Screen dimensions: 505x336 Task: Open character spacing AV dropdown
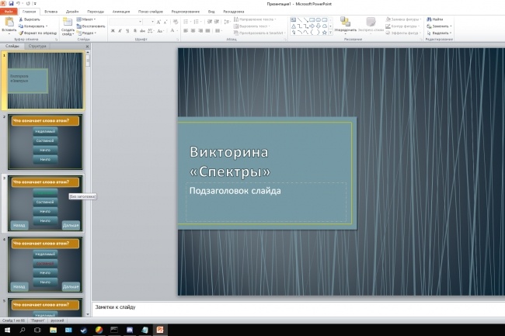click(151, 31)
